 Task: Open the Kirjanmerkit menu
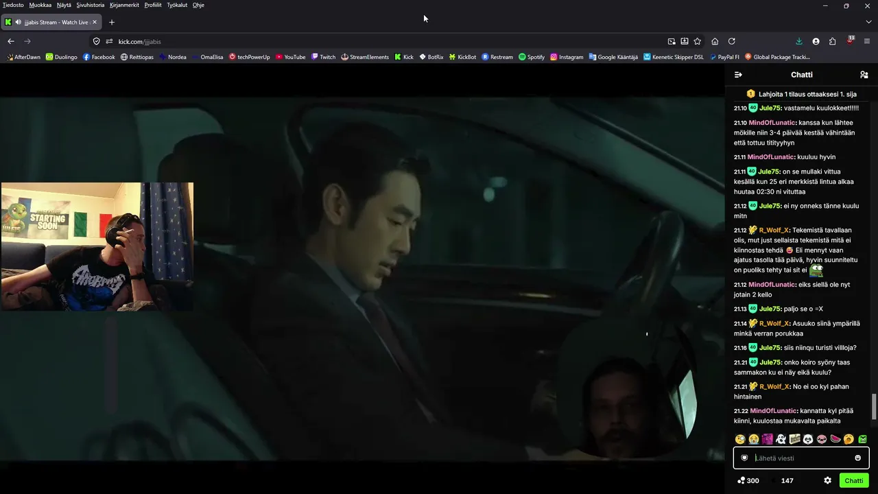(124, 5)
